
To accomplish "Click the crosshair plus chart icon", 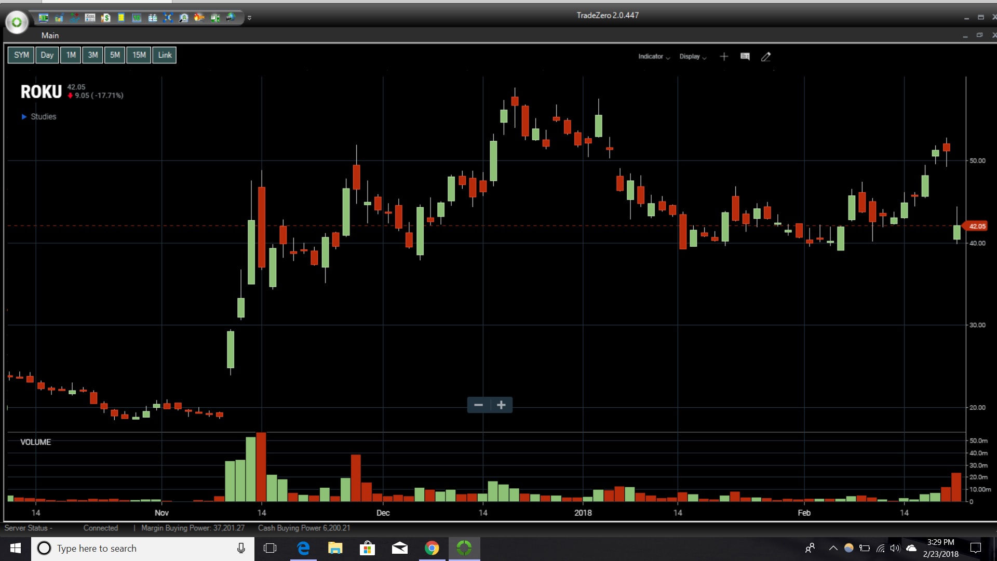I will [724, 57].
